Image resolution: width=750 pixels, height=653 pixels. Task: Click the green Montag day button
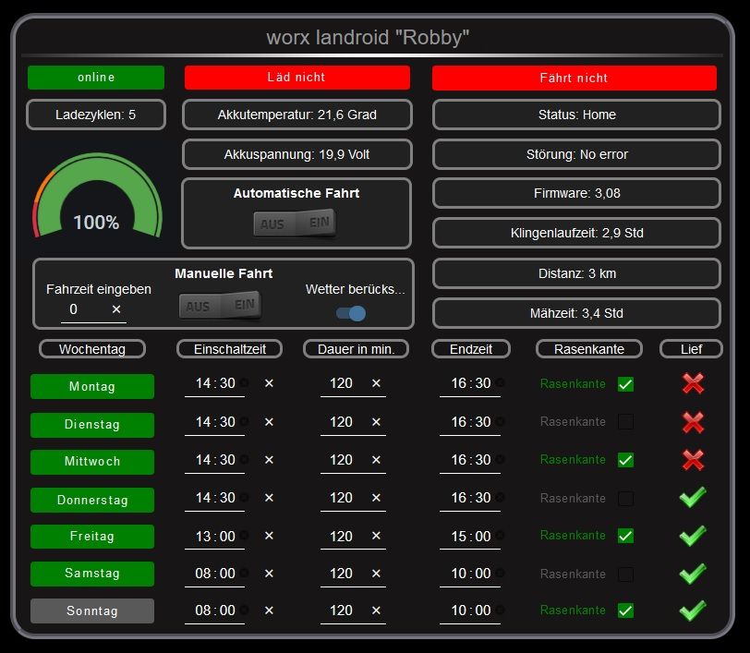point(92,387)
